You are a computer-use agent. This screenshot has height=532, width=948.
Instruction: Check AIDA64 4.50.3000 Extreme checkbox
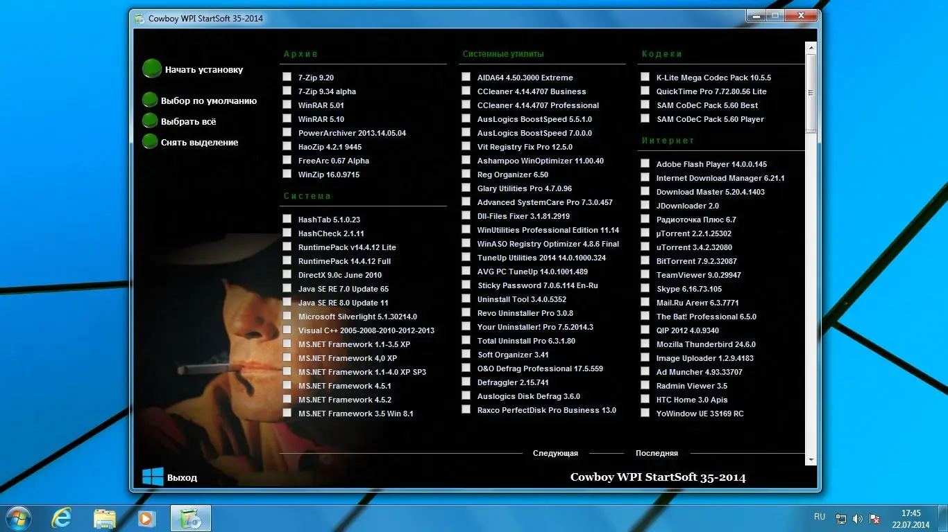click(x=466, y=77)
